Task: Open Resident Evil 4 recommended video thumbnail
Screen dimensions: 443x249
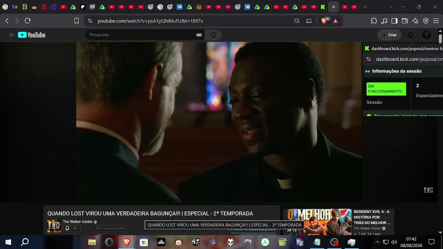Action: point(317,222)
